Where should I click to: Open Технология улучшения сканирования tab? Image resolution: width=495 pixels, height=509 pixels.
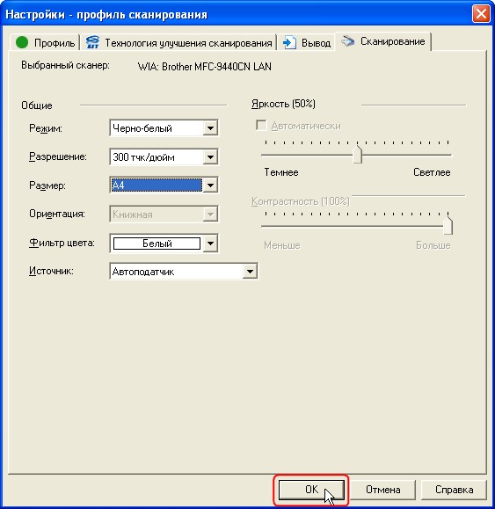click(178, 42)
